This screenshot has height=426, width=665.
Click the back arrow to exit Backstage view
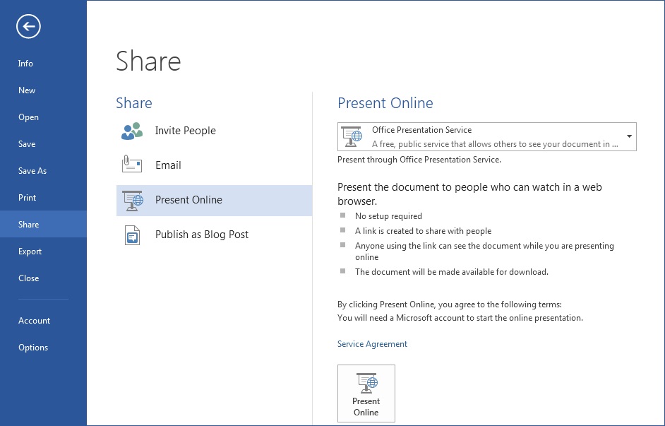click(x=28, y=26)
